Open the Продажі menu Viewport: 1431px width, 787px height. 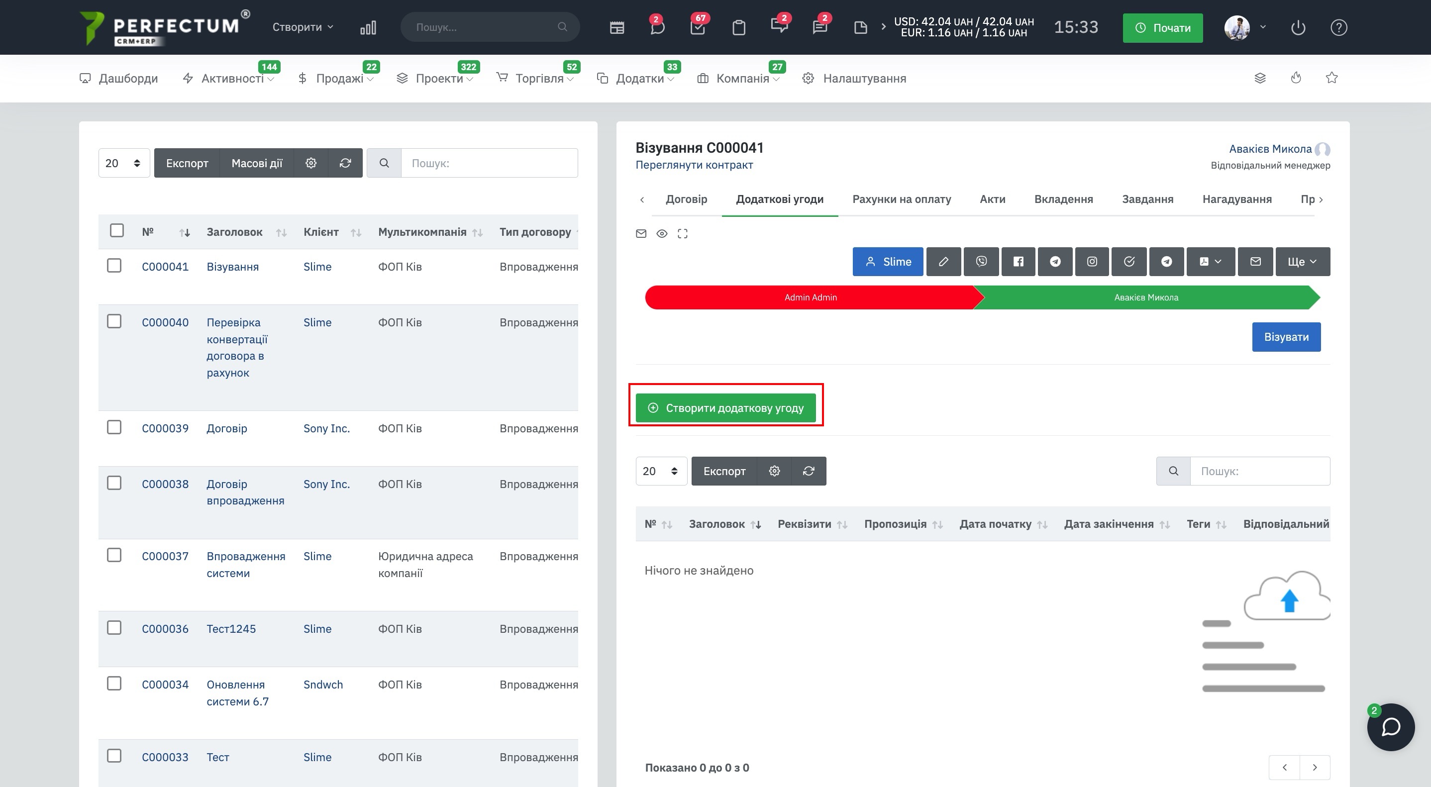339,78
